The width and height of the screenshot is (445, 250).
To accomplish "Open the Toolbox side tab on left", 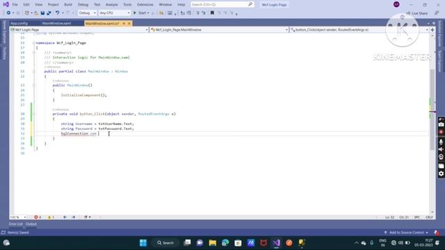I will click(x=4, y=53).
